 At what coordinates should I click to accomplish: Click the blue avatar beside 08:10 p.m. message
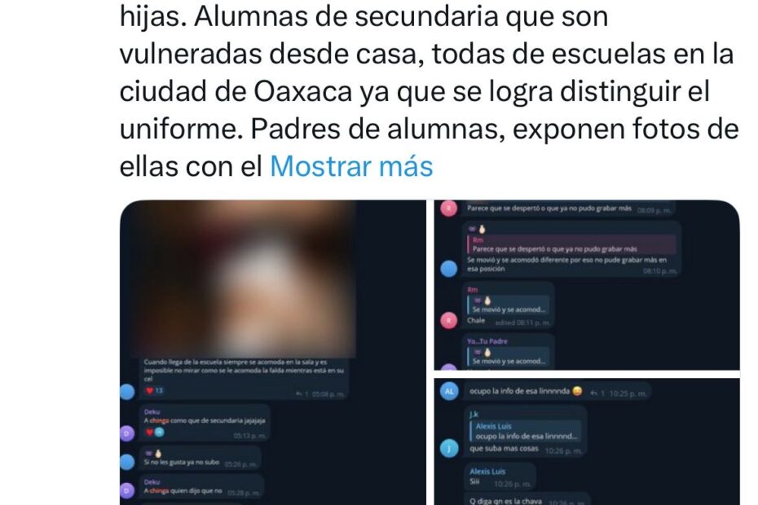[x=448, y=269]
